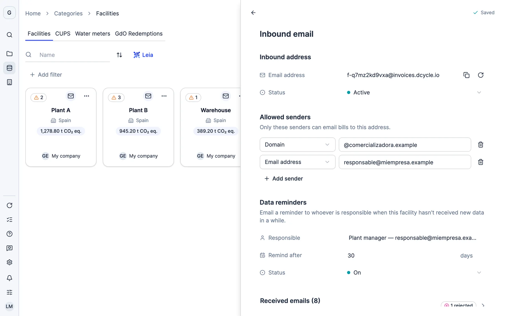Select the database icon in sidebar
This screenshot has width=506, height=316.
click(x=9, y=68)
